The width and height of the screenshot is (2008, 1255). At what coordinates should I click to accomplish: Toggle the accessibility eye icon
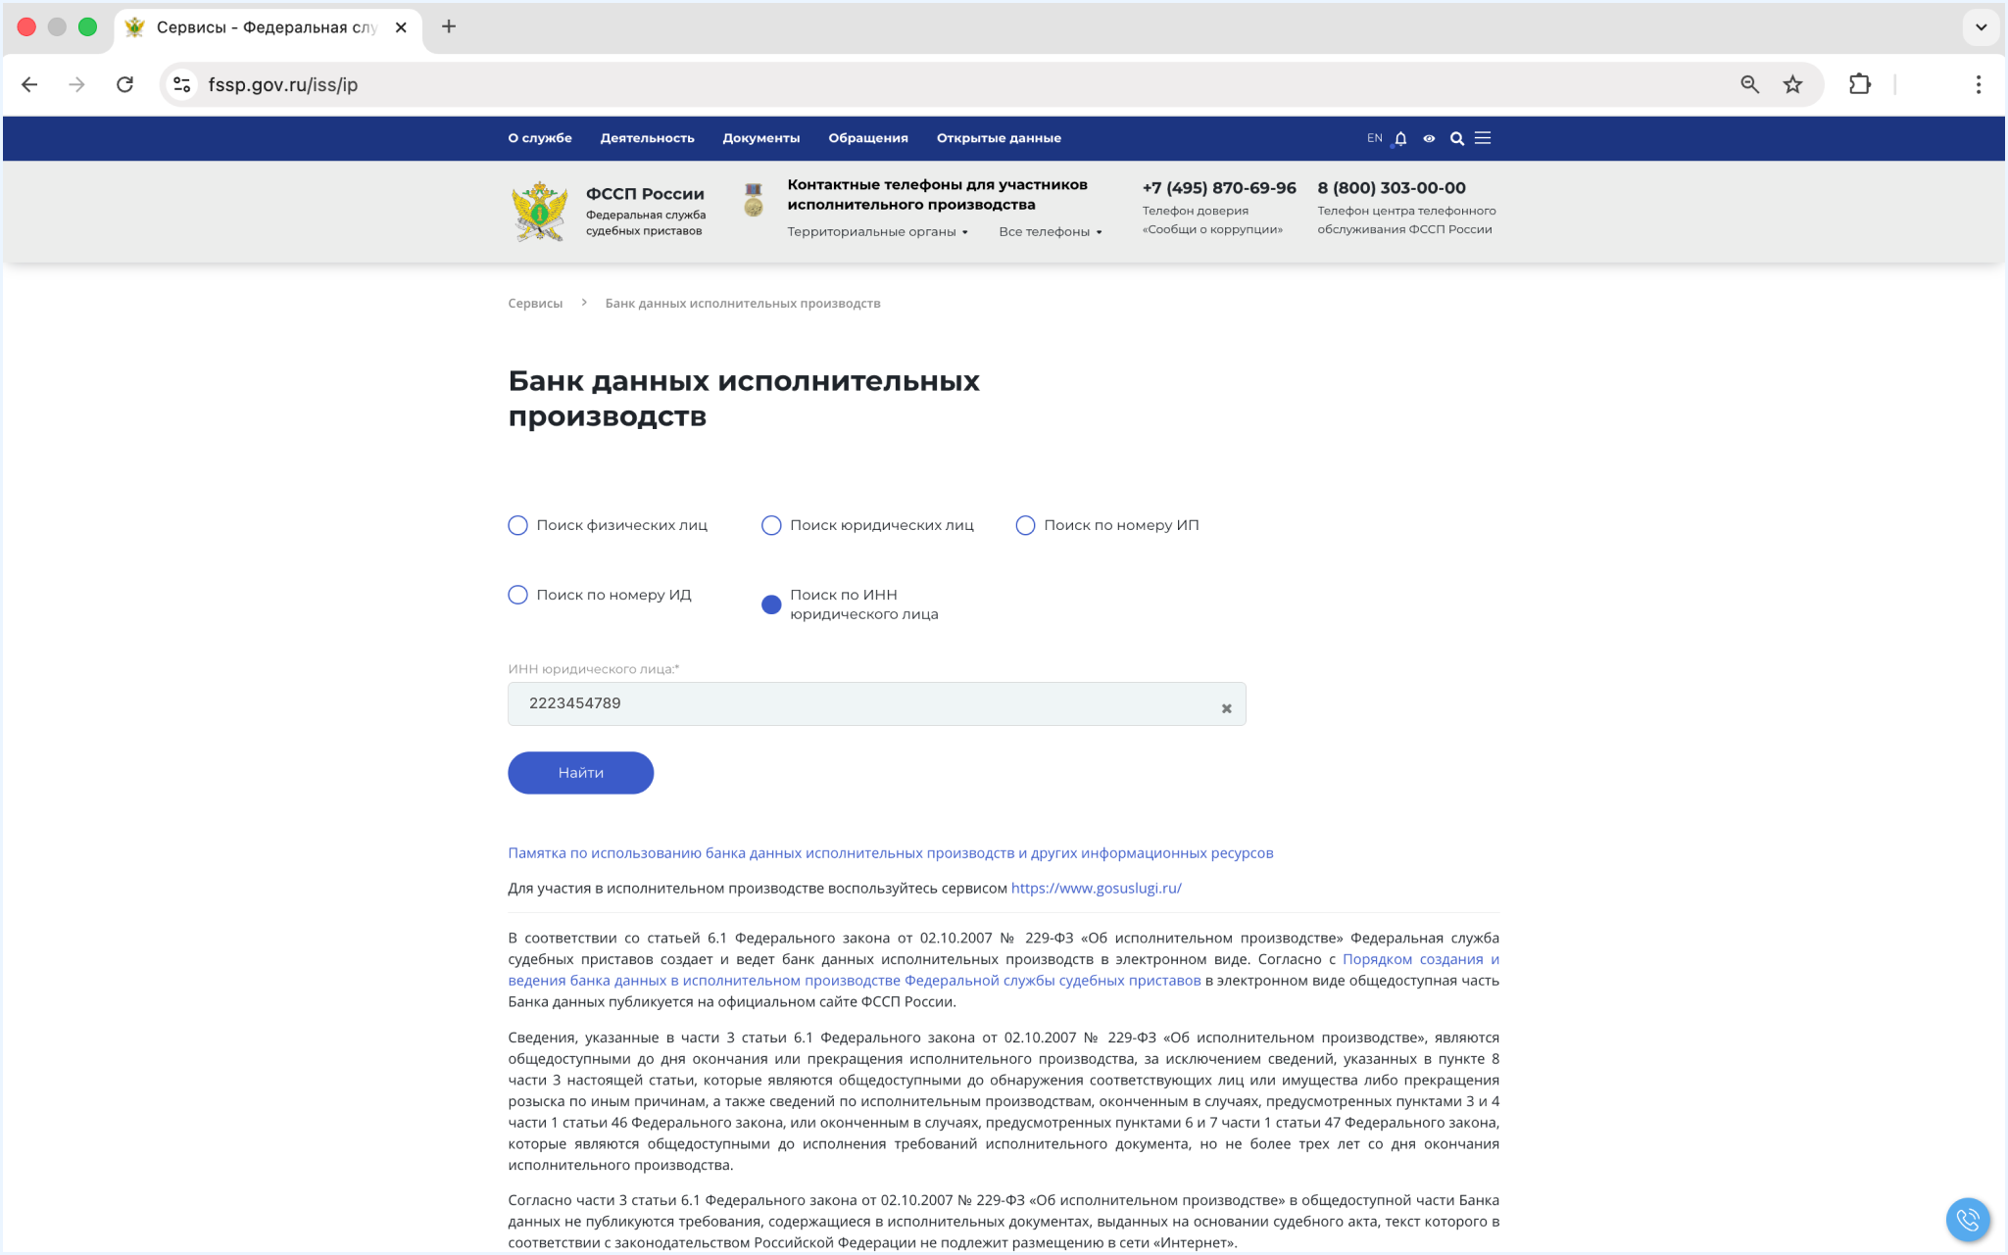(1429, 138)
